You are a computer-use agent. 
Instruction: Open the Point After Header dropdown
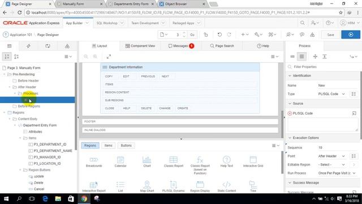pos(331,156)
